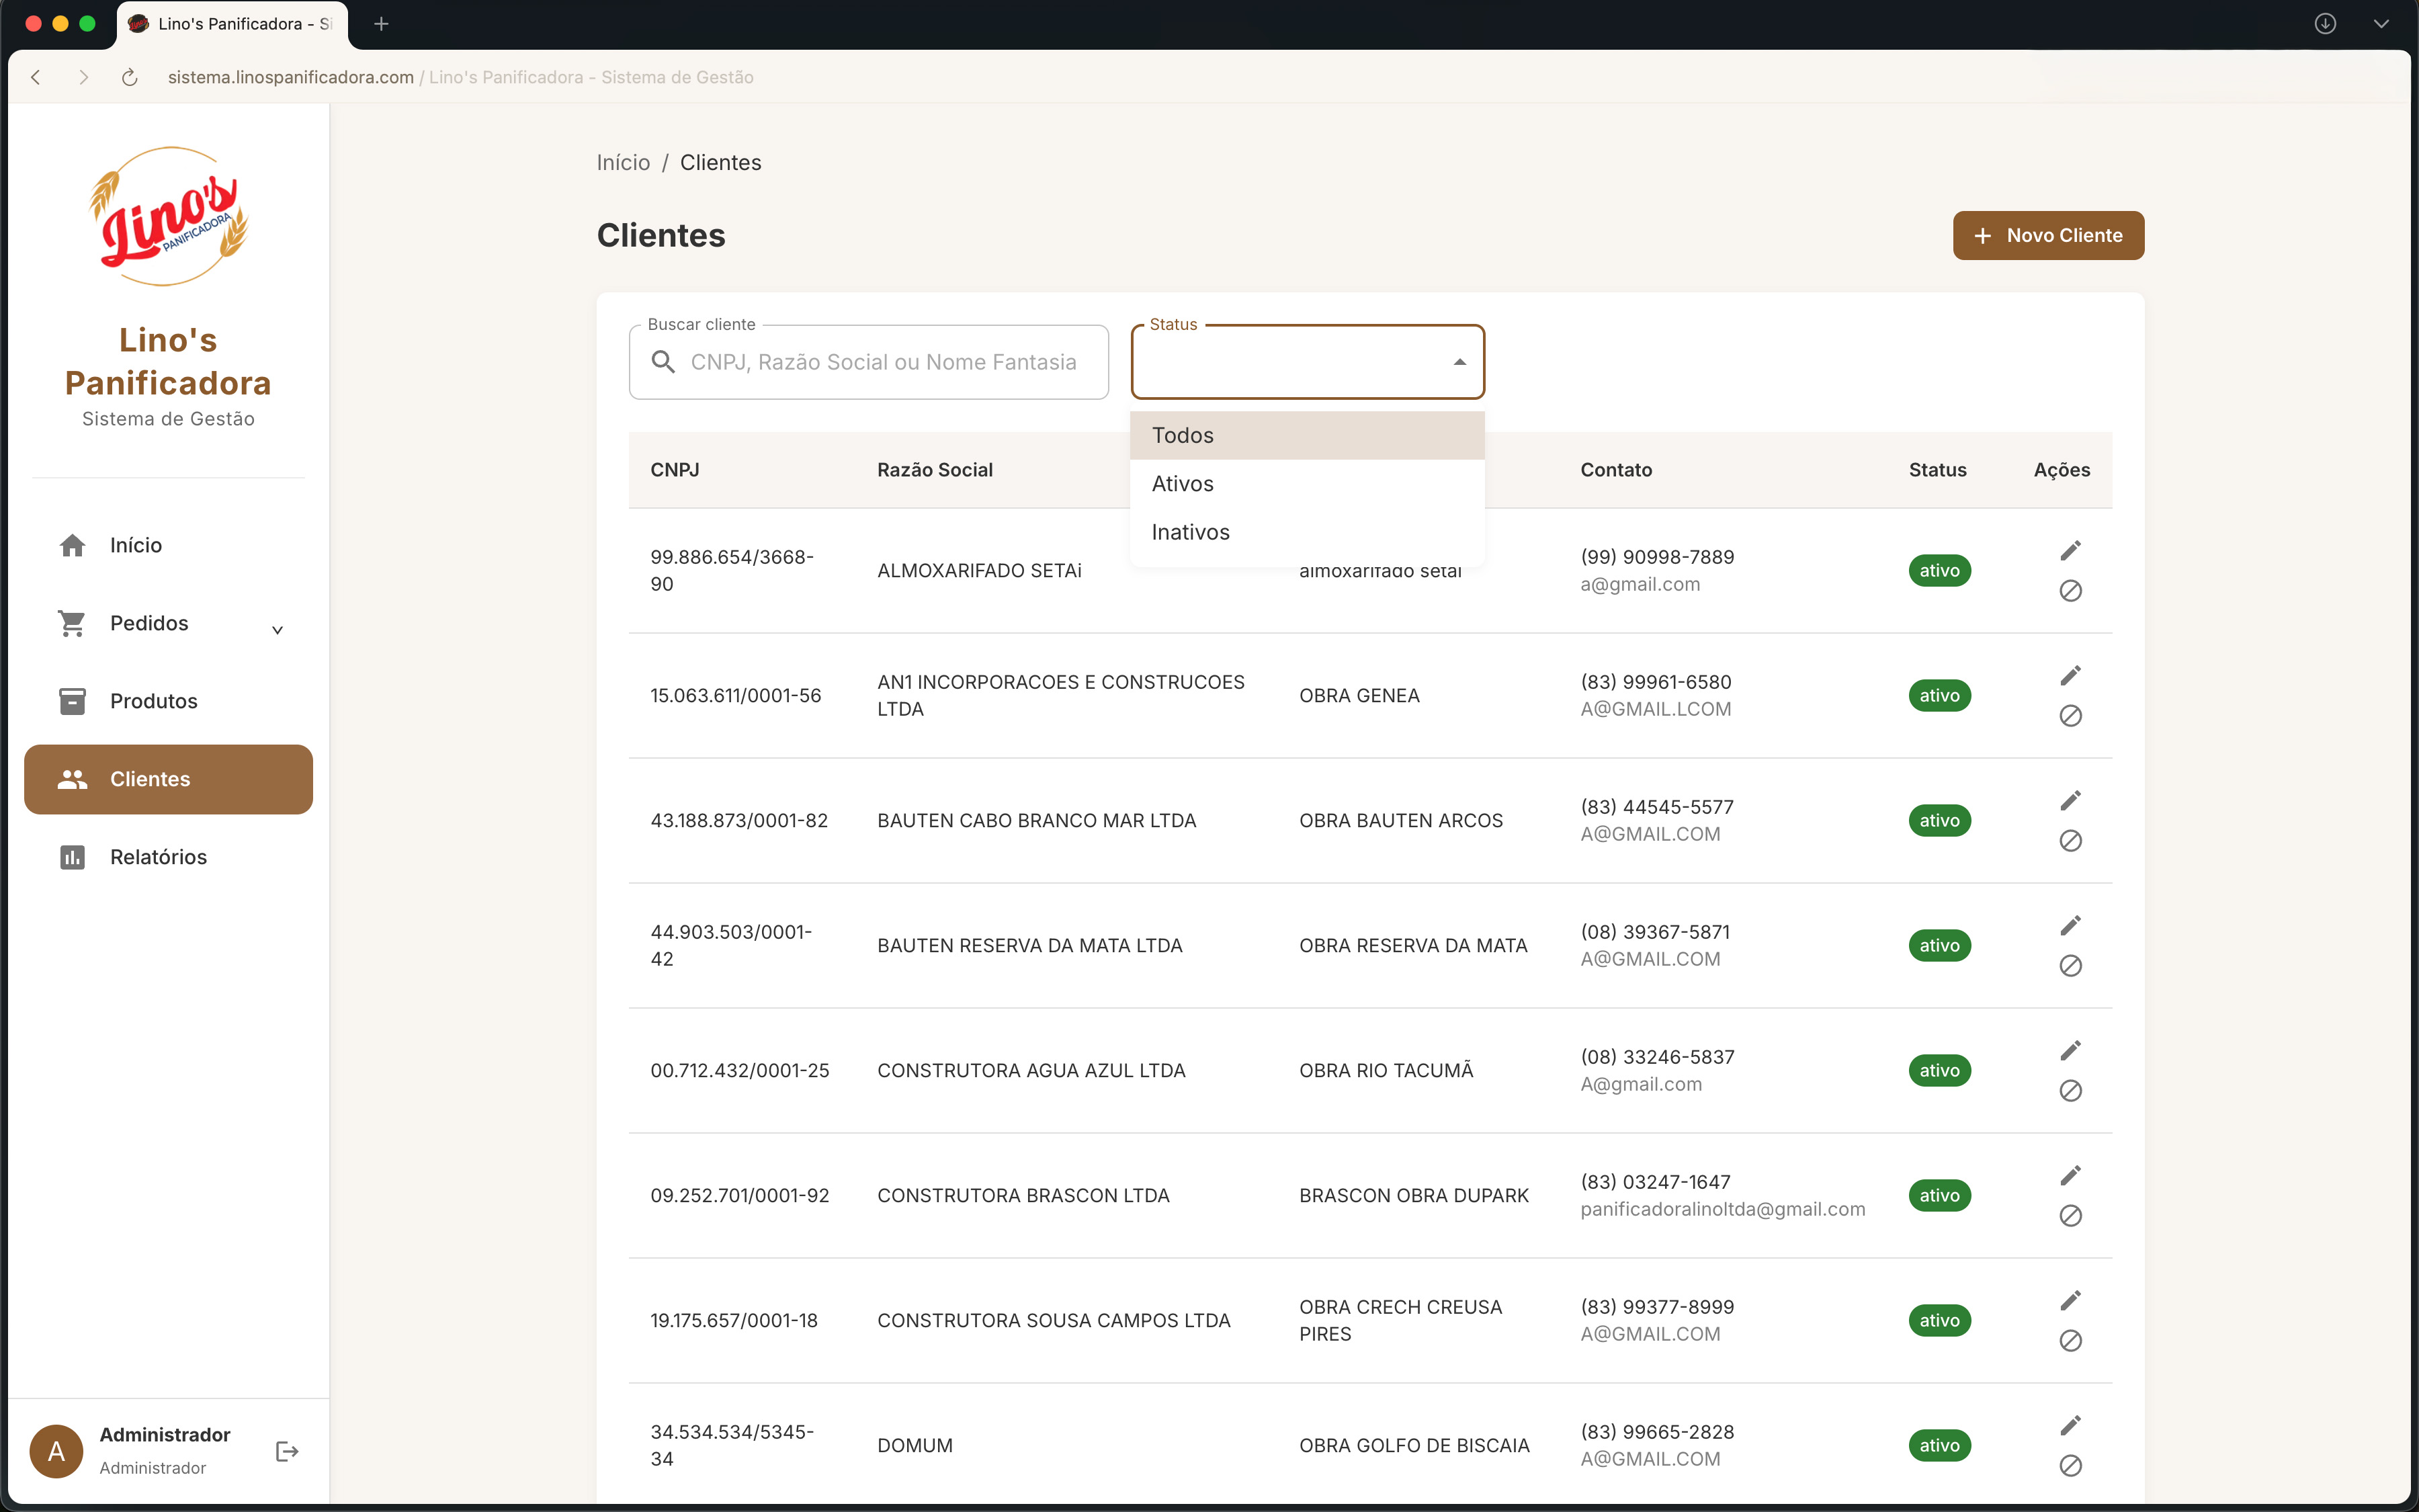Click the logout icon beside Administrador
Screen dimensions: 2419x1512
click(287, 1451)
